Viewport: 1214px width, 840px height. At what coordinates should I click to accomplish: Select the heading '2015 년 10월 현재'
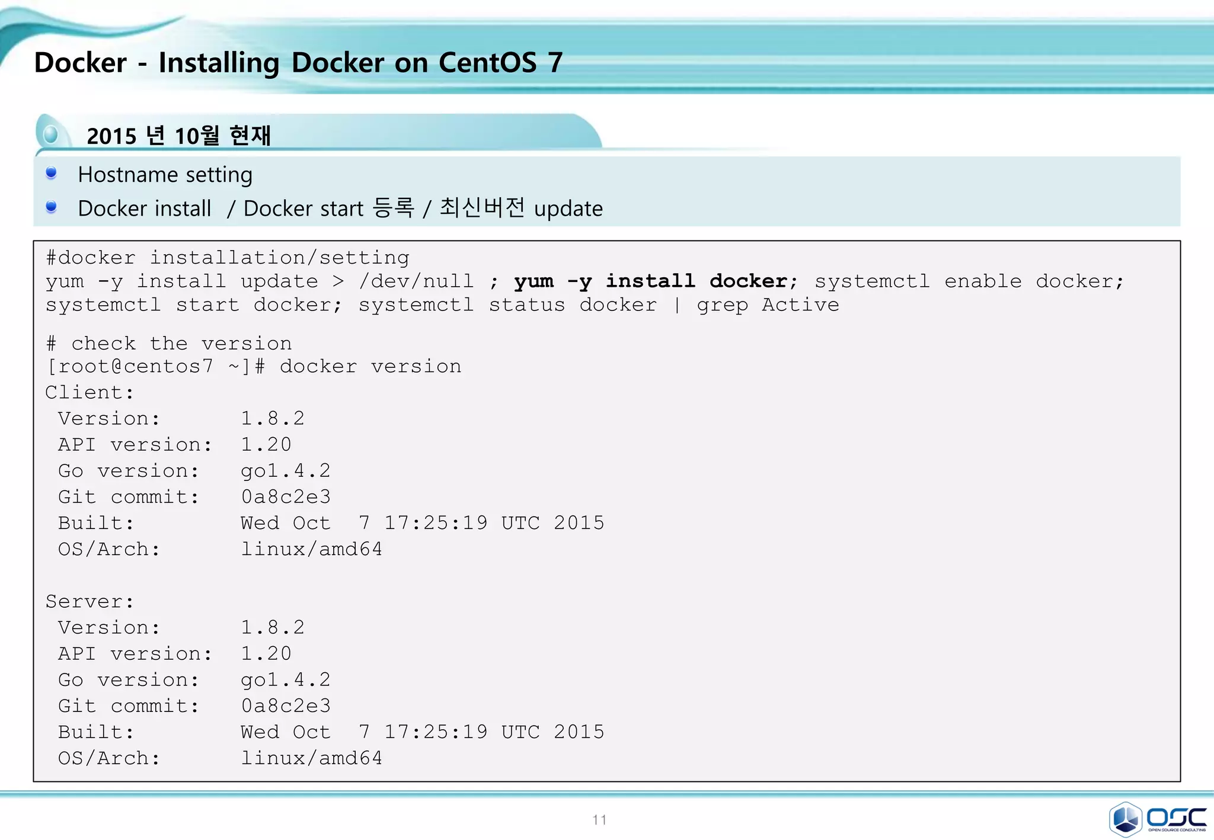pos(178,136)
